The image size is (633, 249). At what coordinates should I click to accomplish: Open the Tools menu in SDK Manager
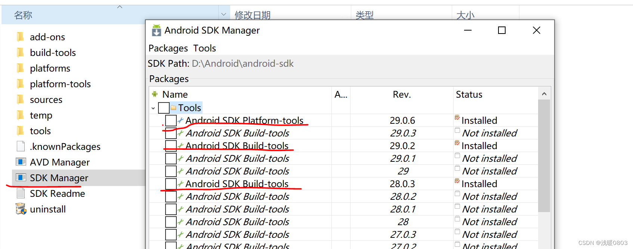pyautogui.click(x=204, y=48)
